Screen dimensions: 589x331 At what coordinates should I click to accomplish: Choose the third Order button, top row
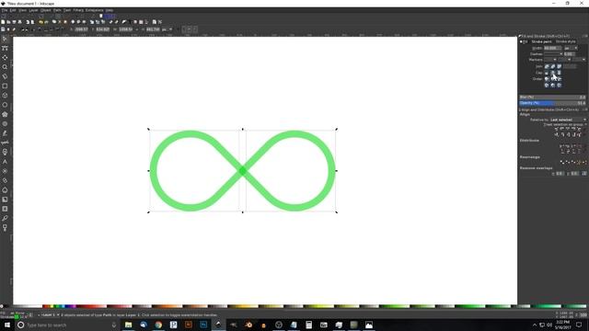pyautogui.click(x=560, y=79)
